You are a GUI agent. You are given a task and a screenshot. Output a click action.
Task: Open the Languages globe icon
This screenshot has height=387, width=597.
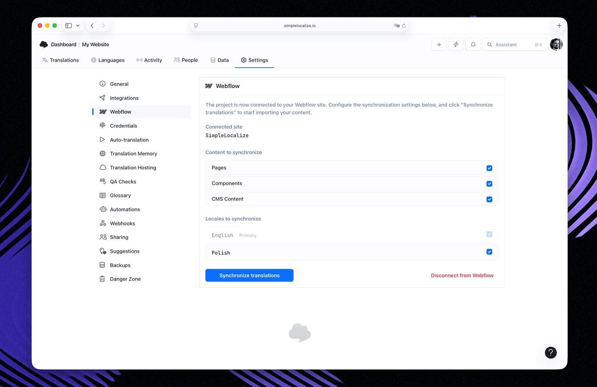pyautogui.click(x=94, y=60)
